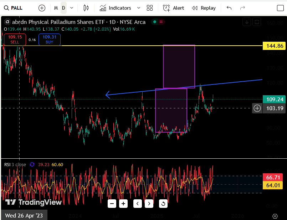The image size is (287, 220).
Task: Start bar Replay mode
Action: 204,8
